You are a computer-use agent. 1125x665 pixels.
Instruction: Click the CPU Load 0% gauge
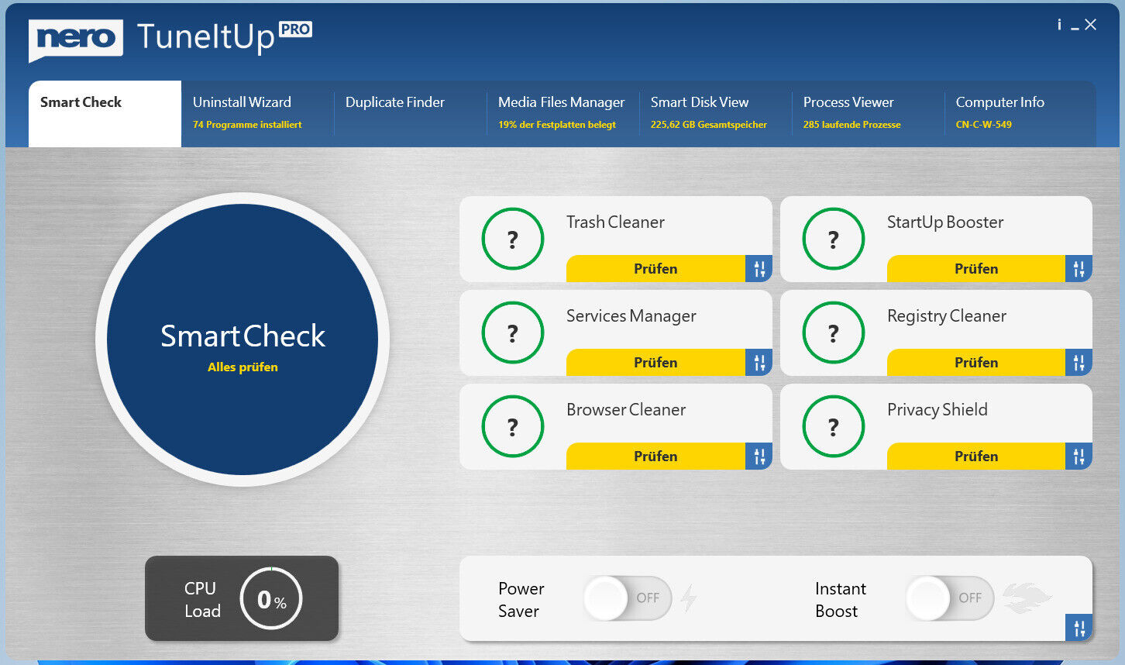(271, 598)
